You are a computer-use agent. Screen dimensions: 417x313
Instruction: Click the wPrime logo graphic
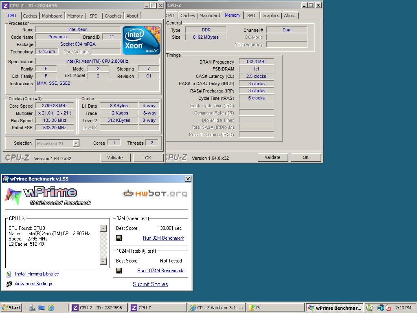[48, 196]
